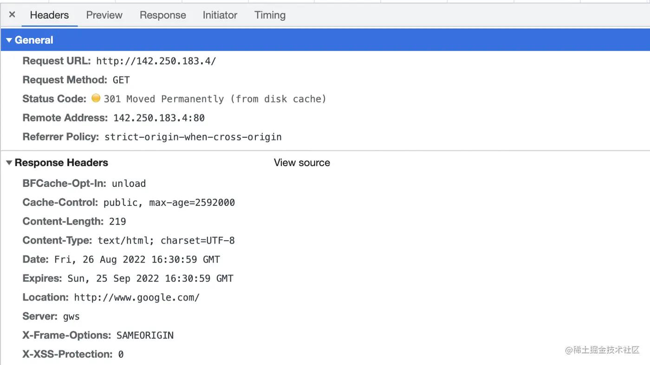Viewport: 650px width, 365px height.
Task: Collapse the General section triangle
Action: [x=9, y=40]
